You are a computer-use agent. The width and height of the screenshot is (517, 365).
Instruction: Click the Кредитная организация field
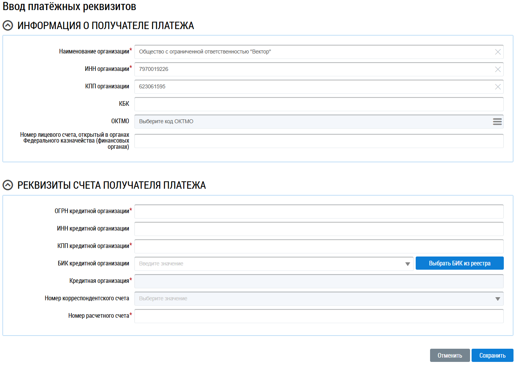318,281
